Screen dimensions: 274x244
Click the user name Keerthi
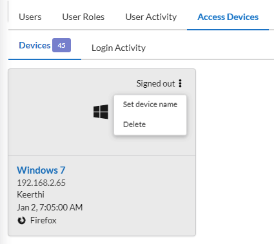coord(30,194)
